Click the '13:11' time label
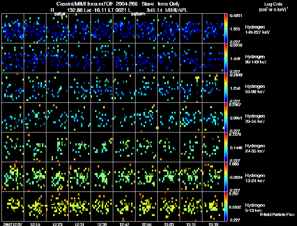The image size is (297, 226). tap(191, 224)
